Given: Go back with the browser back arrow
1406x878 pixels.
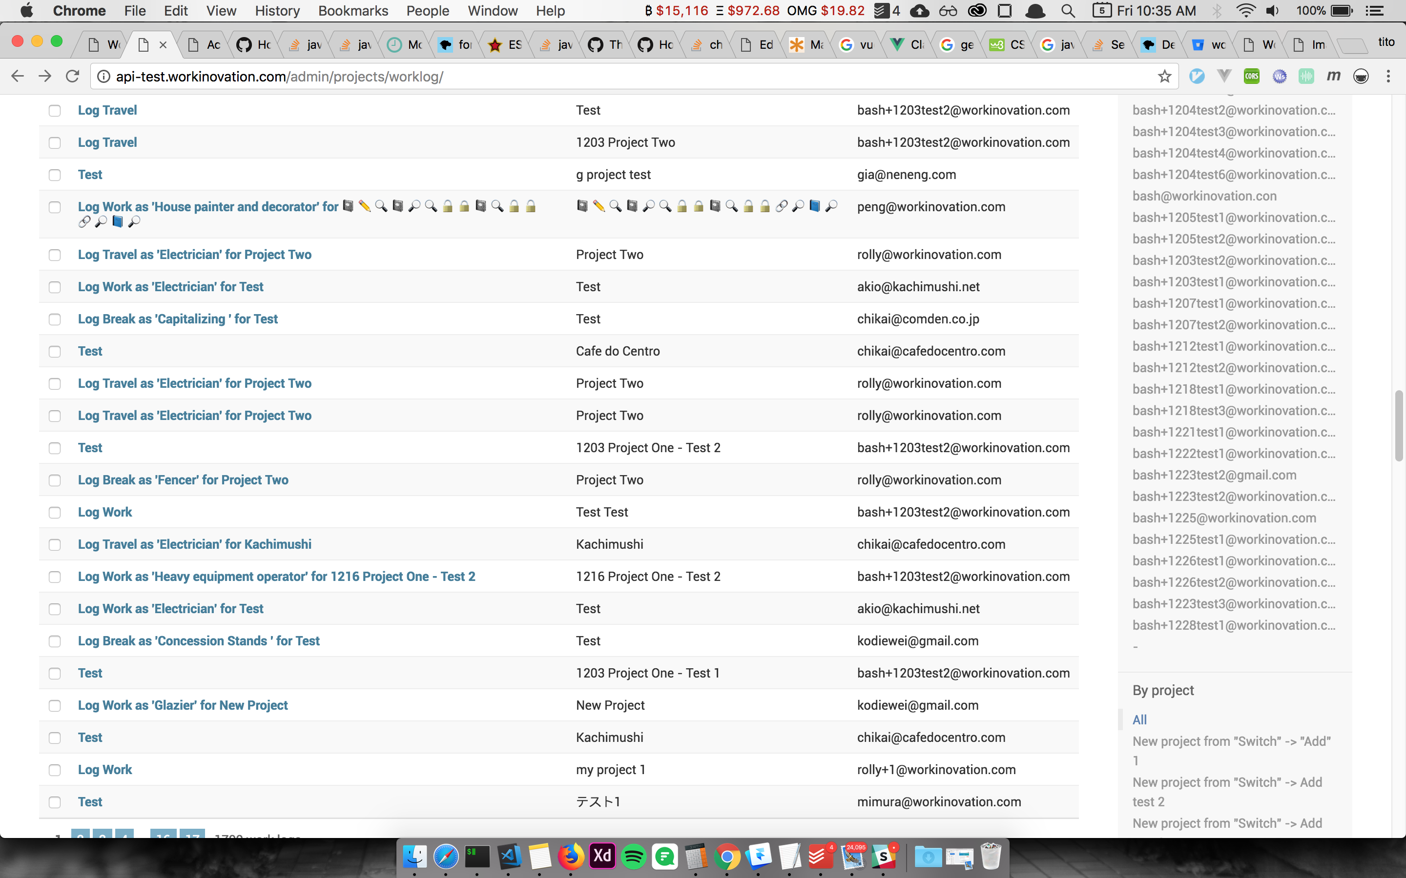Looking at the screenshot, I should pyautogui.click(x=18, y=76).
